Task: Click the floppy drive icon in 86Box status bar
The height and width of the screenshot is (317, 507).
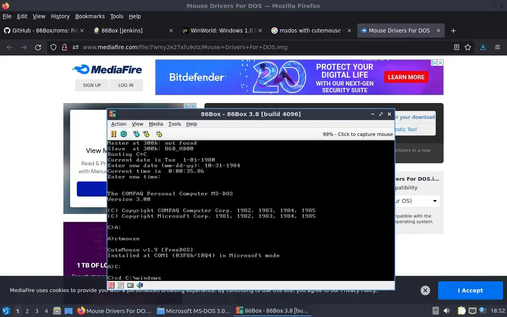Action: [111, 285]
